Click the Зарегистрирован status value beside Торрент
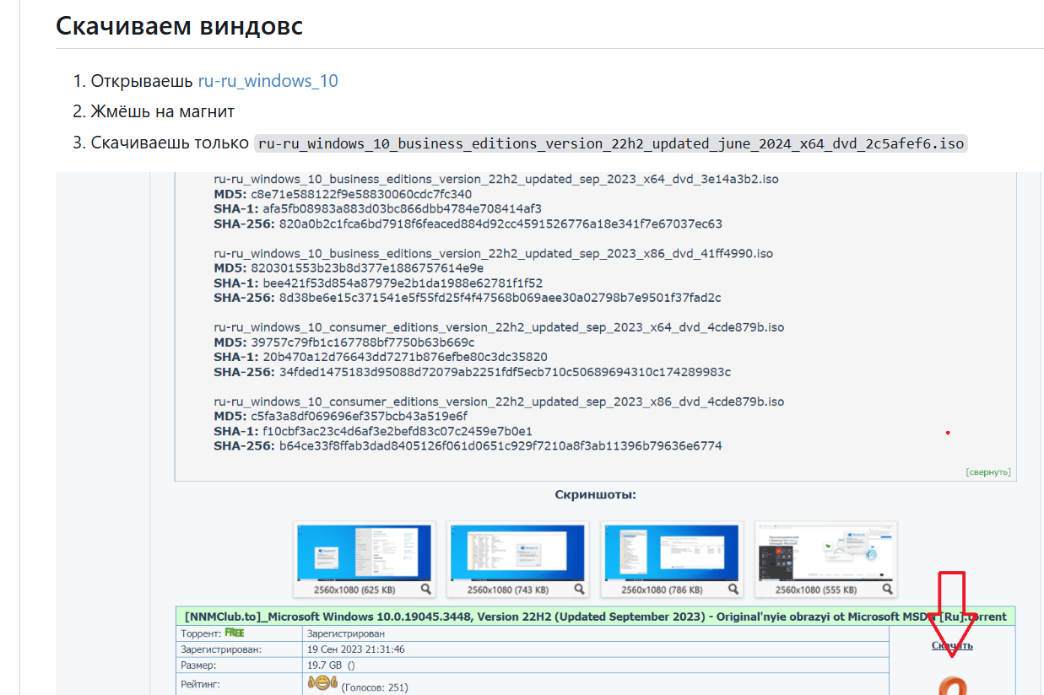Viewport: 1044px width, 695px height. coord(346,633)
